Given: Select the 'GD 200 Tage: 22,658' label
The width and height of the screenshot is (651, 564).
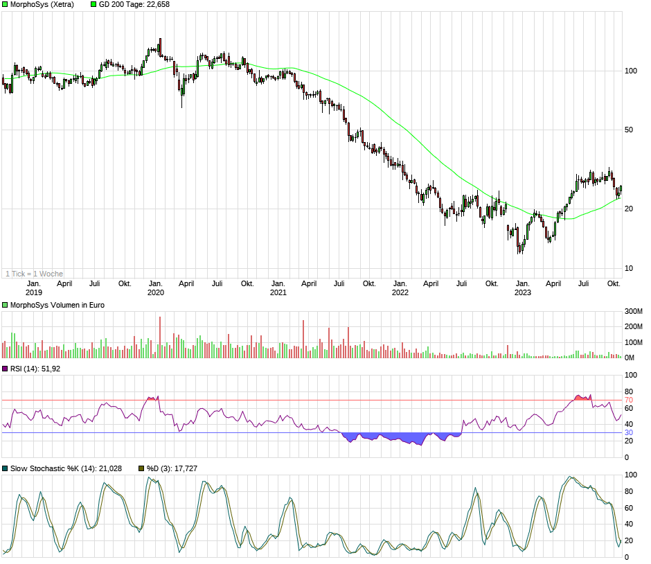Looking at the screenshot, I should coord(134,4).
